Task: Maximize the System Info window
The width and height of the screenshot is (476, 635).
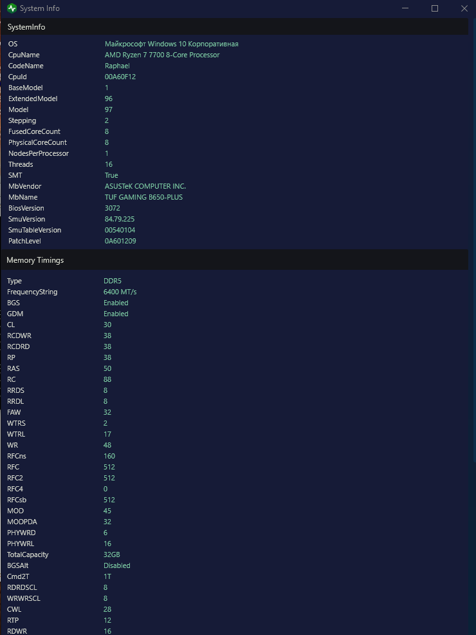Action: [435, 8]
